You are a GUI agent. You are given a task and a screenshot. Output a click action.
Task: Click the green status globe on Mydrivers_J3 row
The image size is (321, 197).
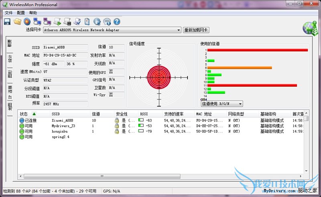coord(22,126)
